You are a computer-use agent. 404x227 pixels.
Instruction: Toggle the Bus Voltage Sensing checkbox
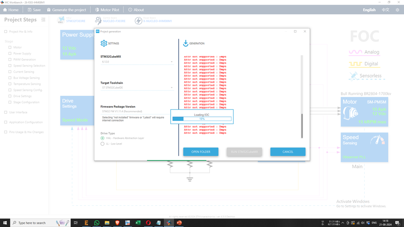[x=10, y=78]
